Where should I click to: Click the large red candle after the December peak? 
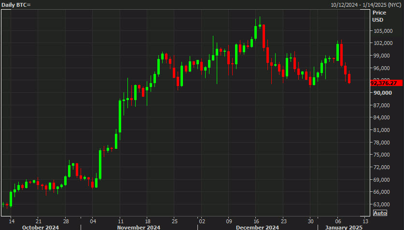pyautogui.click(x=264, y=36)
